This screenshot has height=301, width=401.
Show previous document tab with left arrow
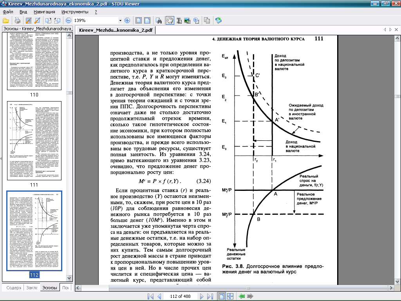[385, 30]
